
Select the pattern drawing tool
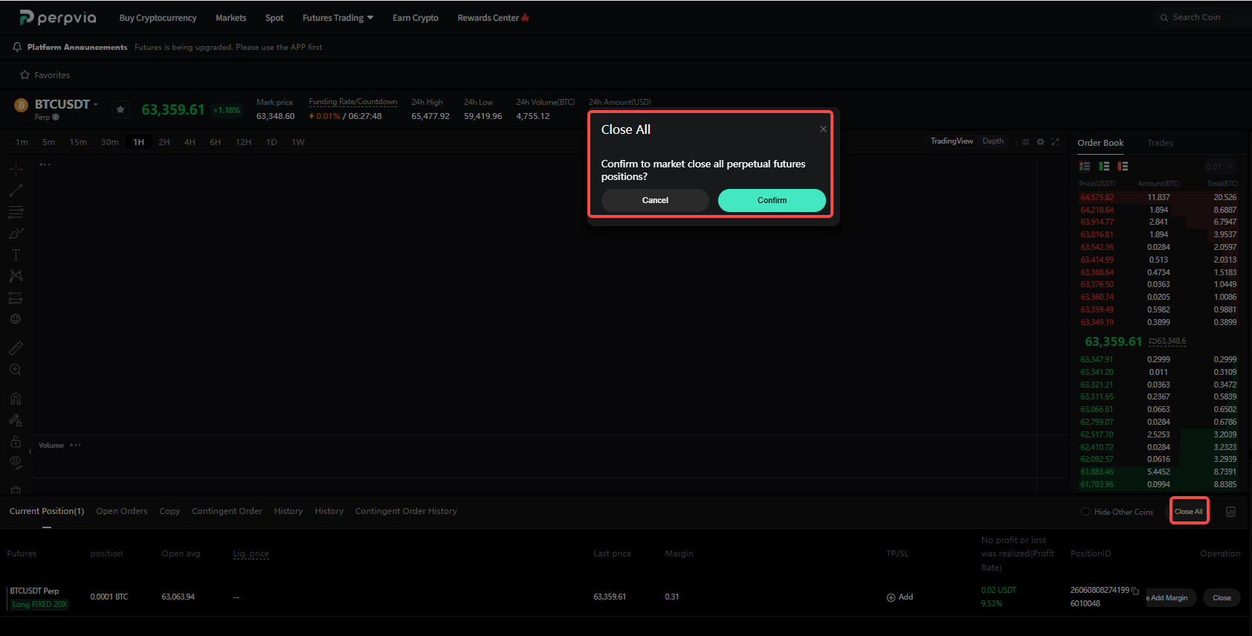click(x=16, y=276)
